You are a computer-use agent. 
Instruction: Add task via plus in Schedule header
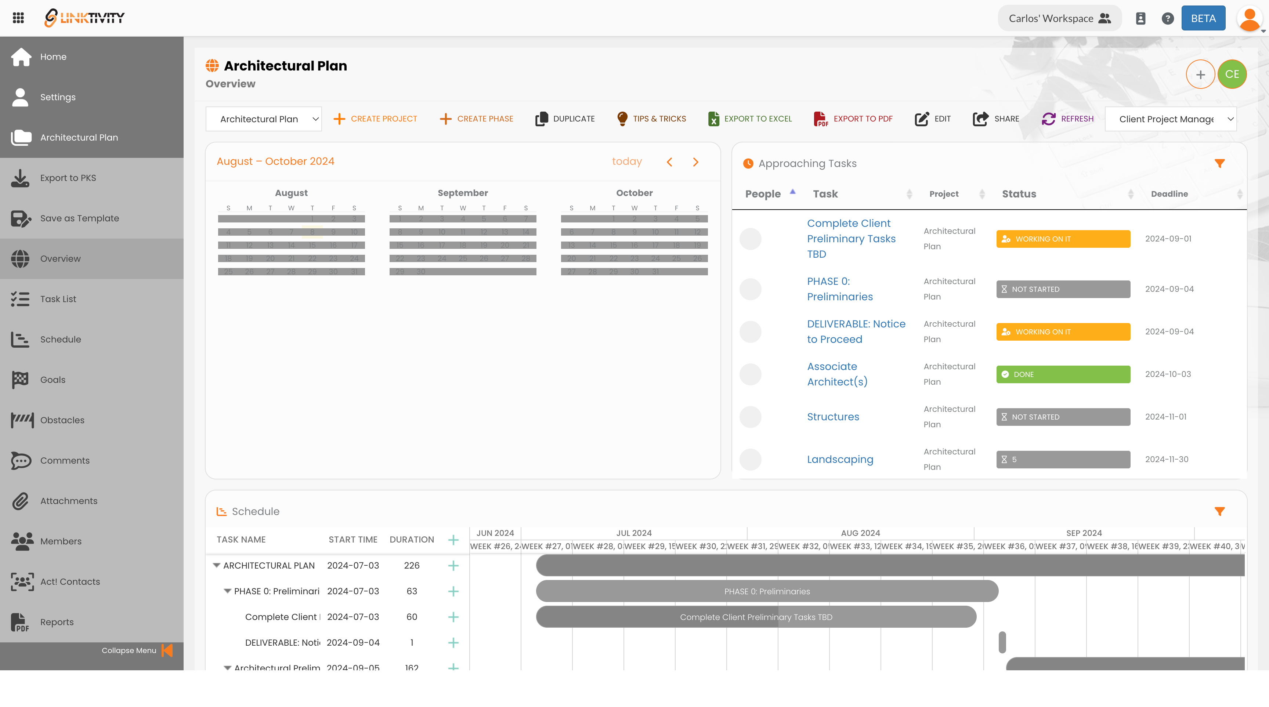point(453,540)
